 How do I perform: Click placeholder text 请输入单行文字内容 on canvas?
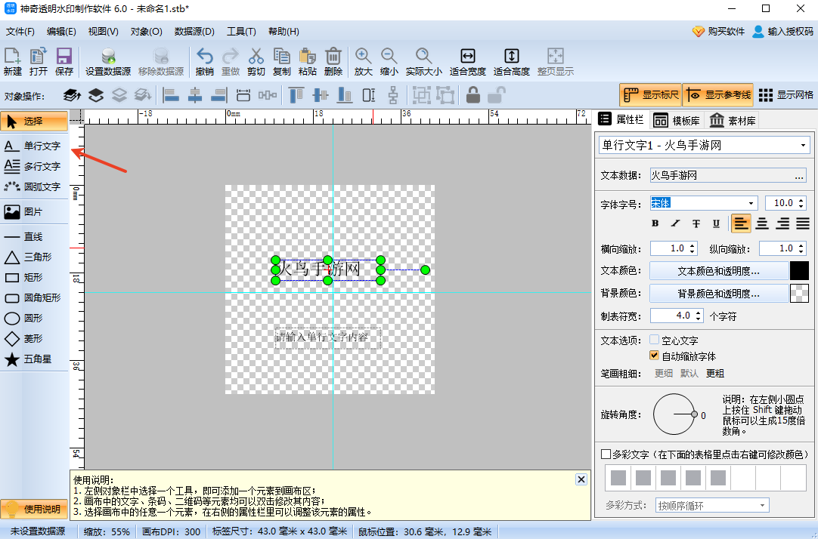321,337
